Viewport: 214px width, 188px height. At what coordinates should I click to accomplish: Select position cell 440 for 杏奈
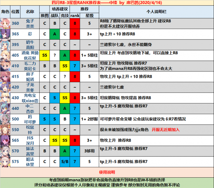[15, 108]
